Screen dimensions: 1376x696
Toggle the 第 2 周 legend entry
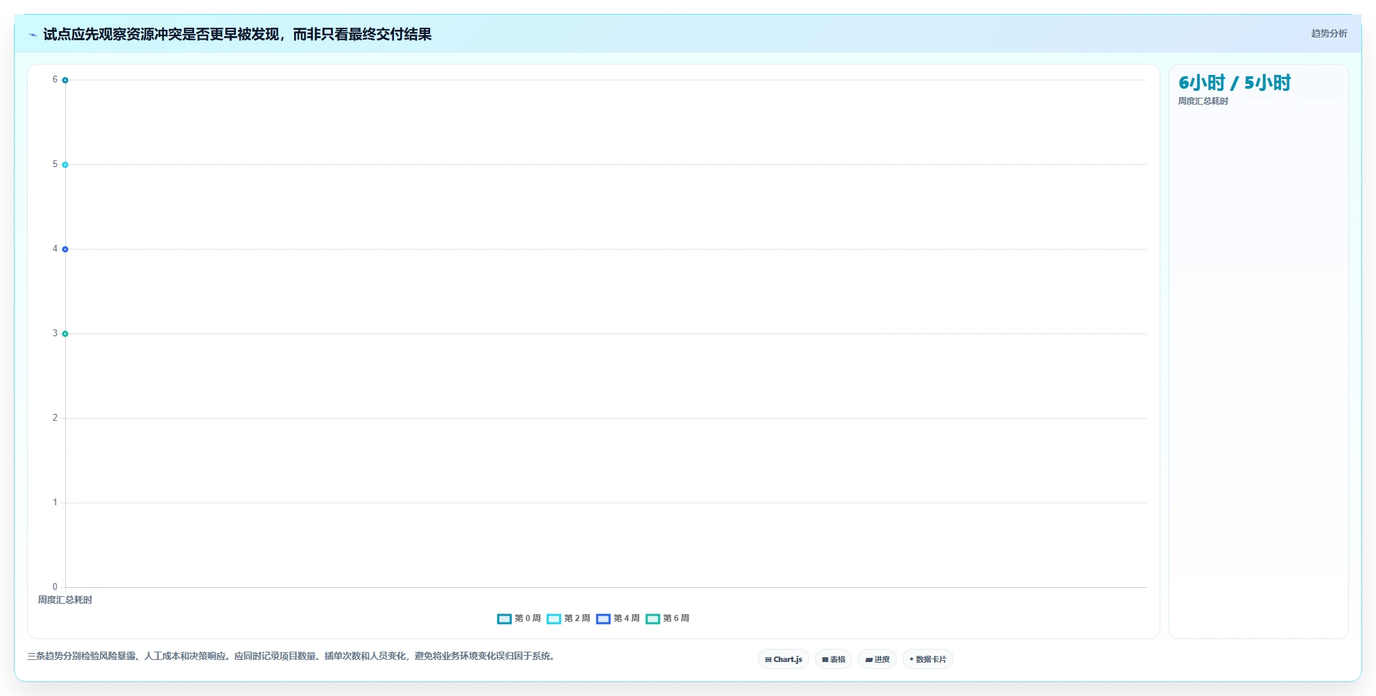pyautogui.click(x=568, y=618)
